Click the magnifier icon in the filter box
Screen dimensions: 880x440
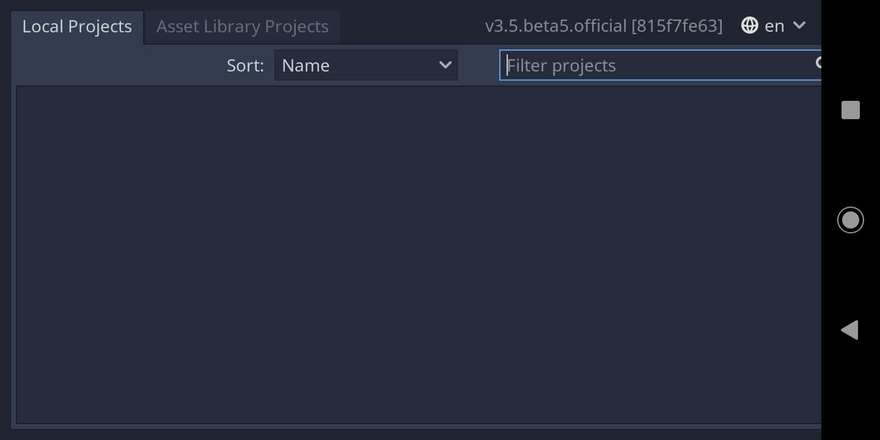tap(818, 64)
